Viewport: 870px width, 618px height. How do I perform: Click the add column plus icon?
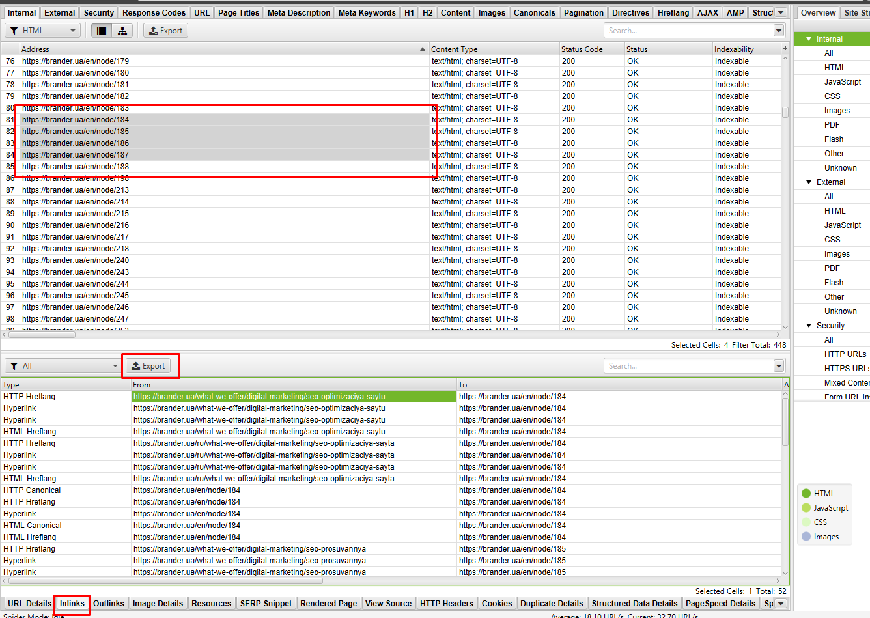click(x=785, y=49)
